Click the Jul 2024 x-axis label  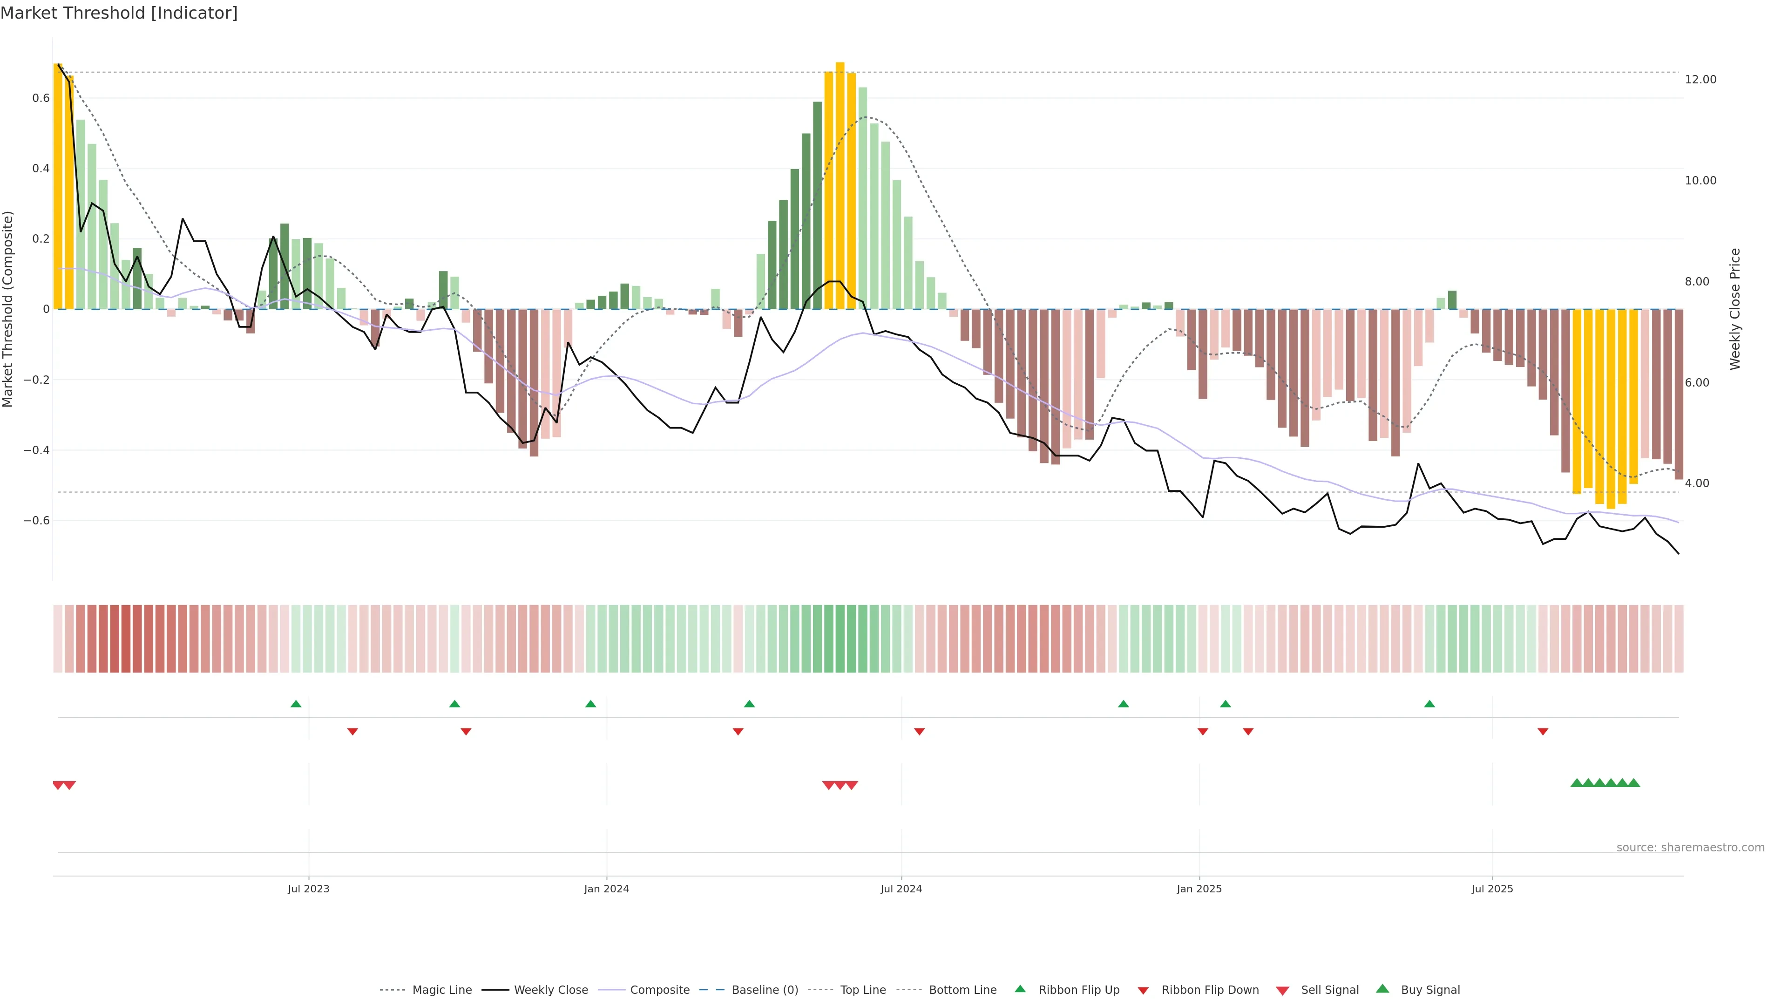click(901, 889)
